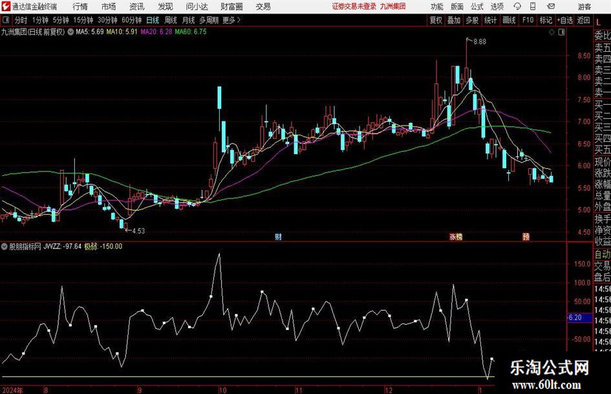Viewport: 611px width, 394px height.
Task: Click the 2024年 date axis label
Action: pyautogui.click(x=12, y=390)
